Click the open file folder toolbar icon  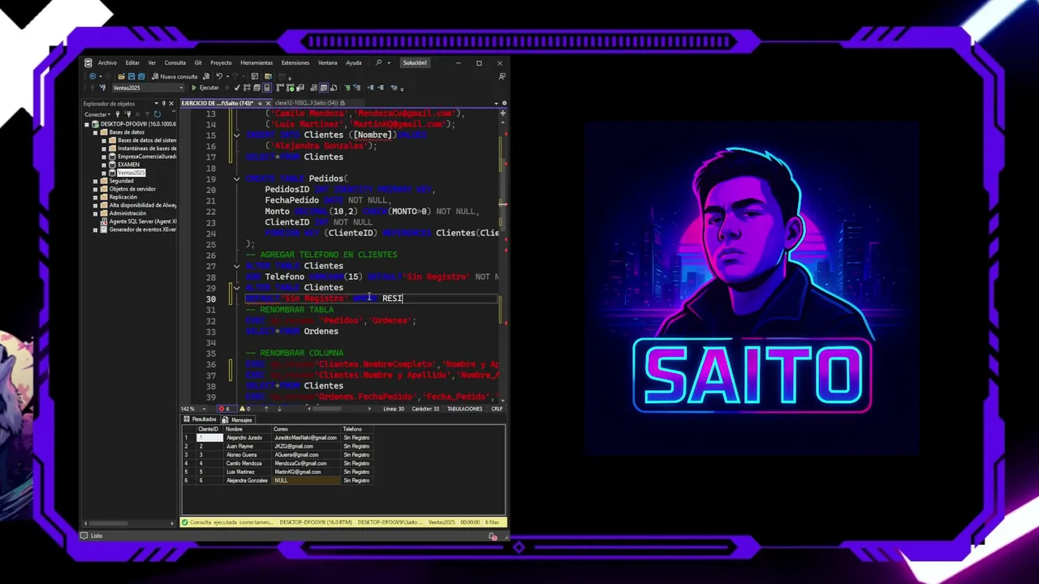[x=122, y=76]
